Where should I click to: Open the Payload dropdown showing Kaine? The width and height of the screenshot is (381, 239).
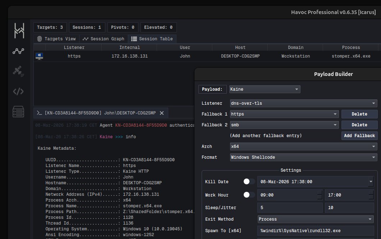pyautogui.click(x=265, y=89)
